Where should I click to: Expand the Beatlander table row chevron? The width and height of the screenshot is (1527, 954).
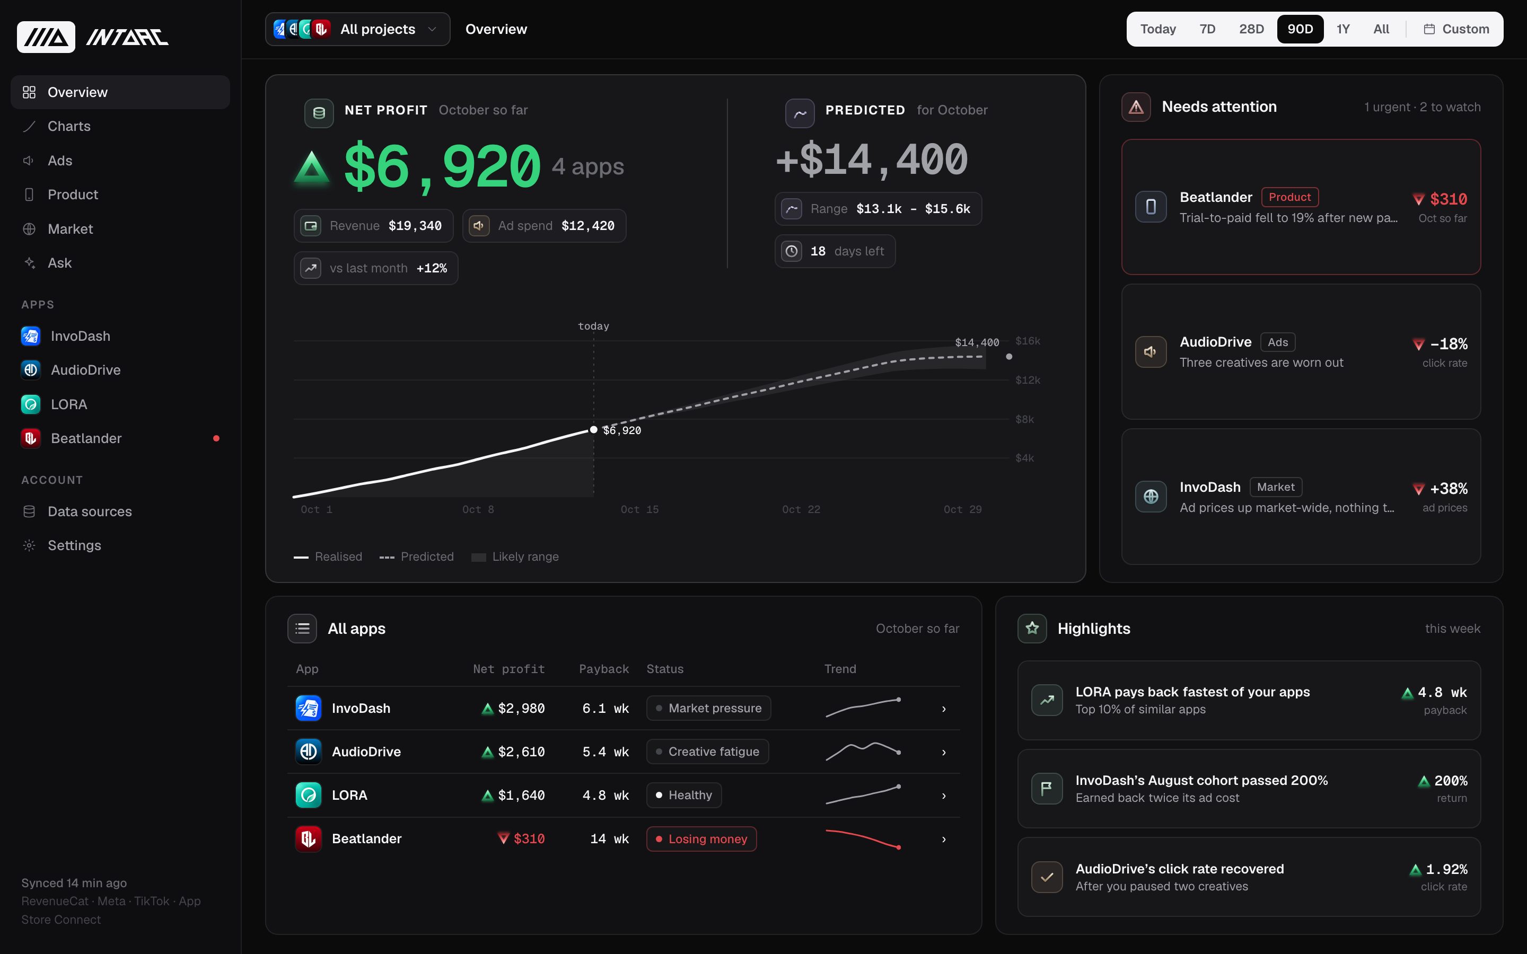[x=944, y=839]
